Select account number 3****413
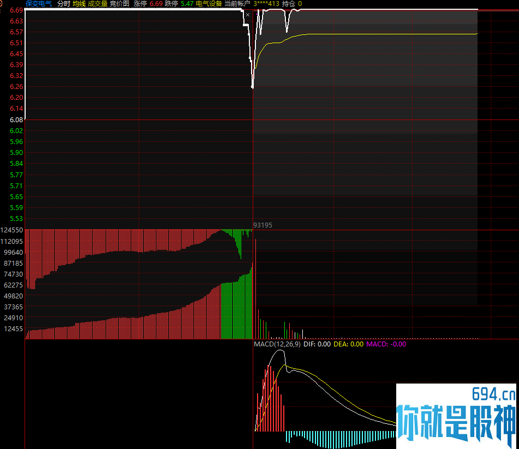This screenshot has height=449, width=519. (266, 4)
